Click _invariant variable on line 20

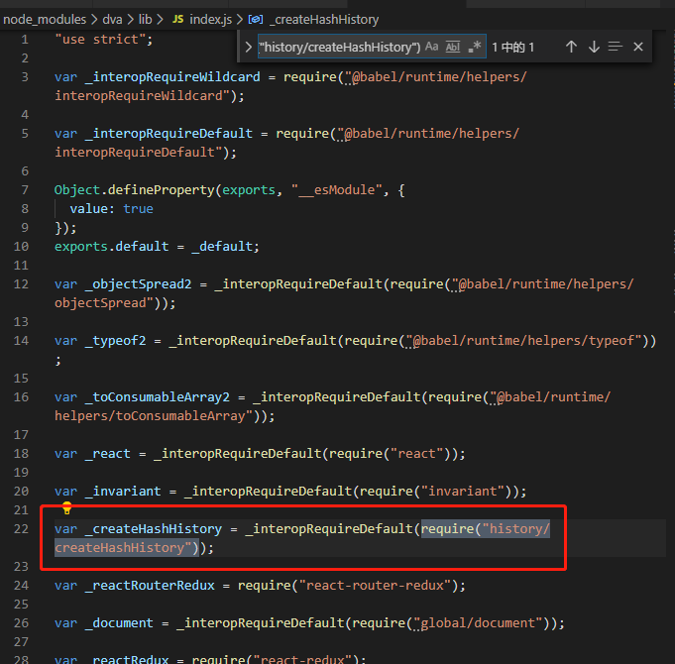click(123, 492)
